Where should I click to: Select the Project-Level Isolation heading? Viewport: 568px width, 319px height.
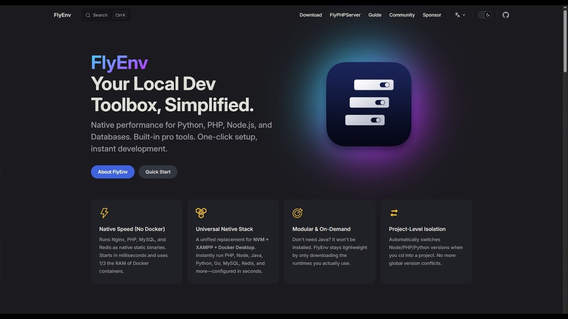pyautogui.click(x=417, y=229)
